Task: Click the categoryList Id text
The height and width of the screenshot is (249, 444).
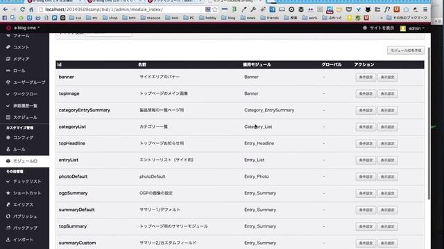Action: (x=72, y=127)
